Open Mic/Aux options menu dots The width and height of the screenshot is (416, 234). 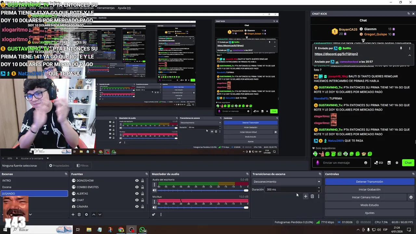pyautogui.click(x=154, y=201)
